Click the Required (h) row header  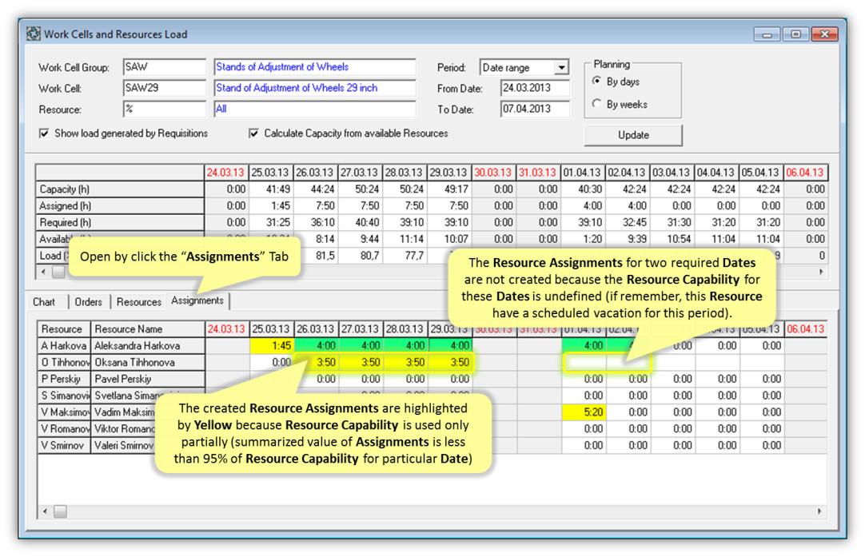pyautogui.click(x=120, y=222)
